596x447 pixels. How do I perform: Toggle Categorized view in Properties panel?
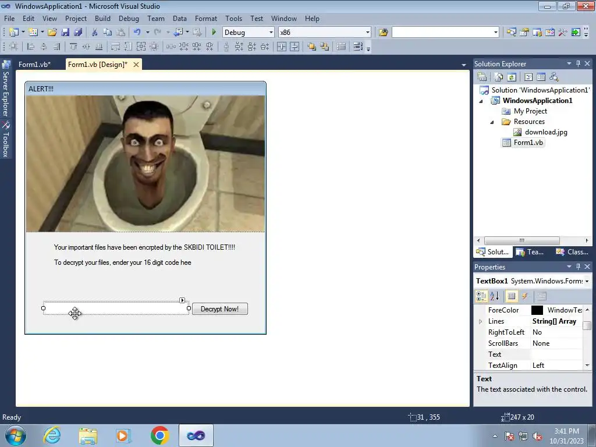481,296
